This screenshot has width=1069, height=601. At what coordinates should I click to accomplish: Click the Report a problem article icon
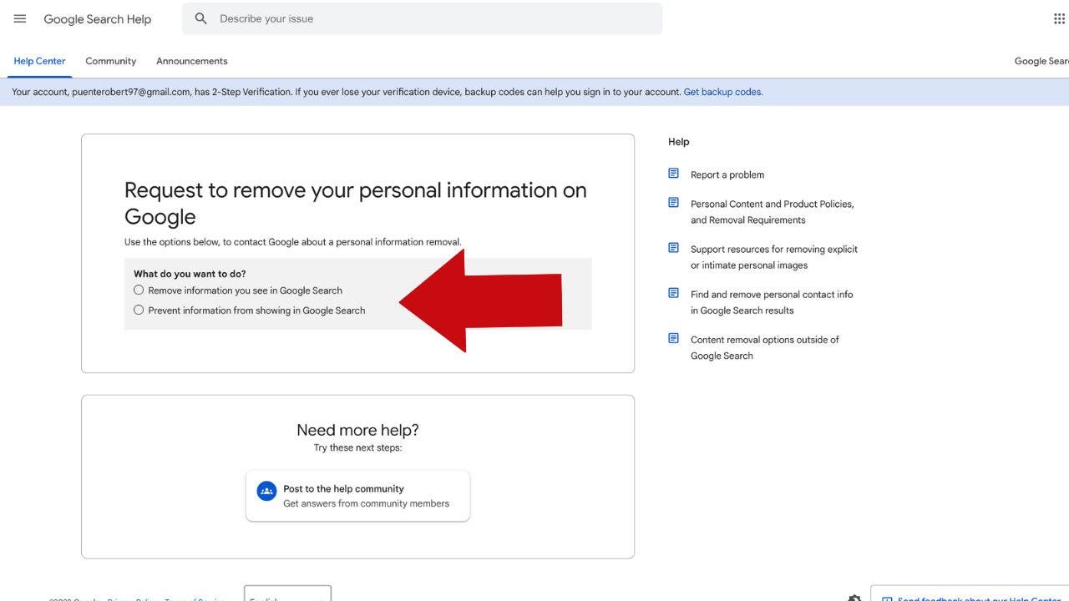pos(673,173)
